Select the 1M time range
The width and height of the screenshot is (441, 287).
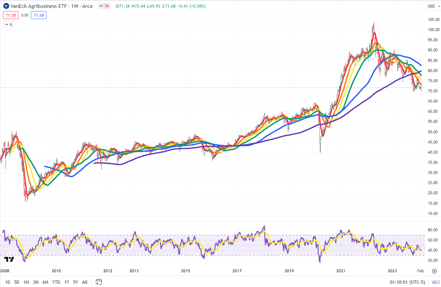coord(26,282)
